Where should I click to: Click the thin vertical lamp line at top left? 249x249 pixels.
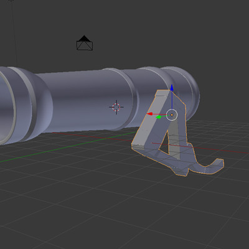14,33
